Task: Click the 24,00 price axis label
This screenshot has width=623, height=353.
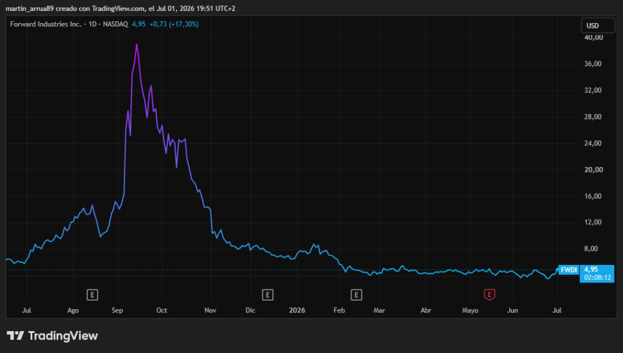Action: [593, 143]
